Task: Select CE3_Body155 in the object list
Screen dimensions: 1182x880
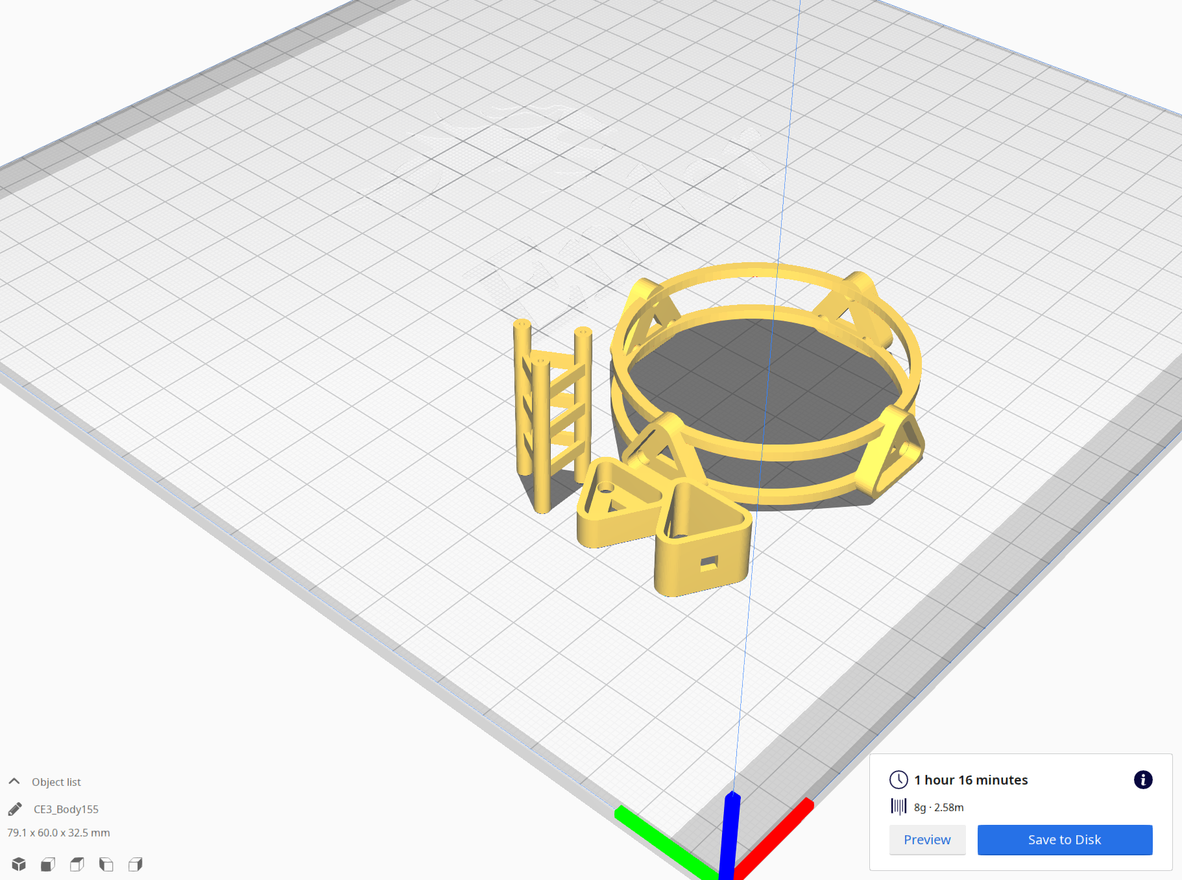Action: [x=66, y=809]
